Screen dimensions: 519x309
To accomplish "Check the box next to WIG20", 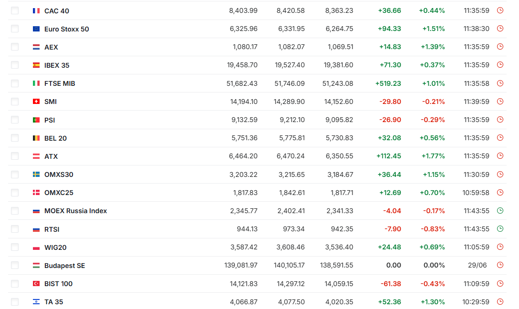I will (x=15, y=247).
